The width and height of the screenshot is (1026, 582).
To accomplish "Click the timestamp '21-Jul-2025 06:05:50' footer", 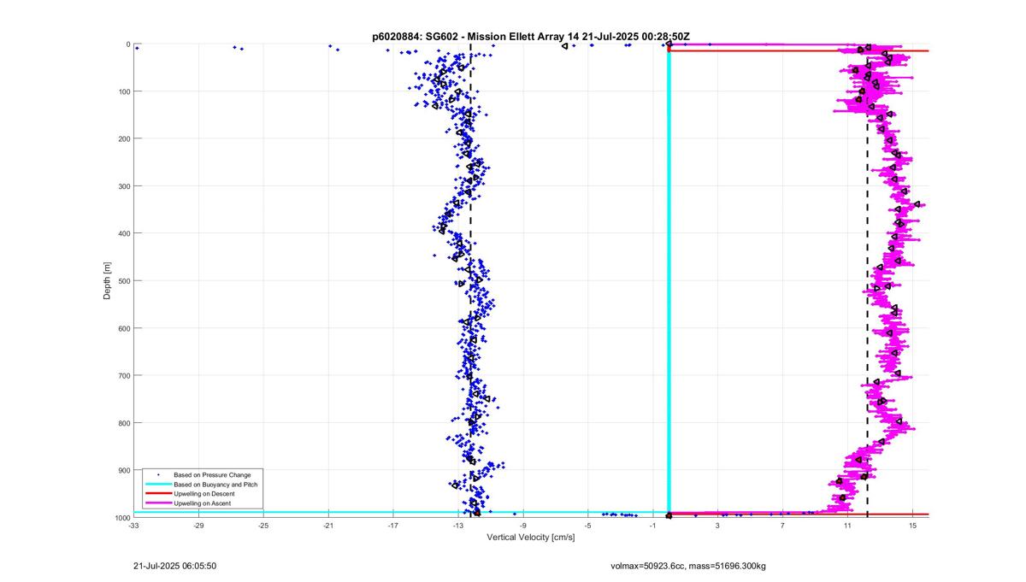I will [x=175, y=566].
